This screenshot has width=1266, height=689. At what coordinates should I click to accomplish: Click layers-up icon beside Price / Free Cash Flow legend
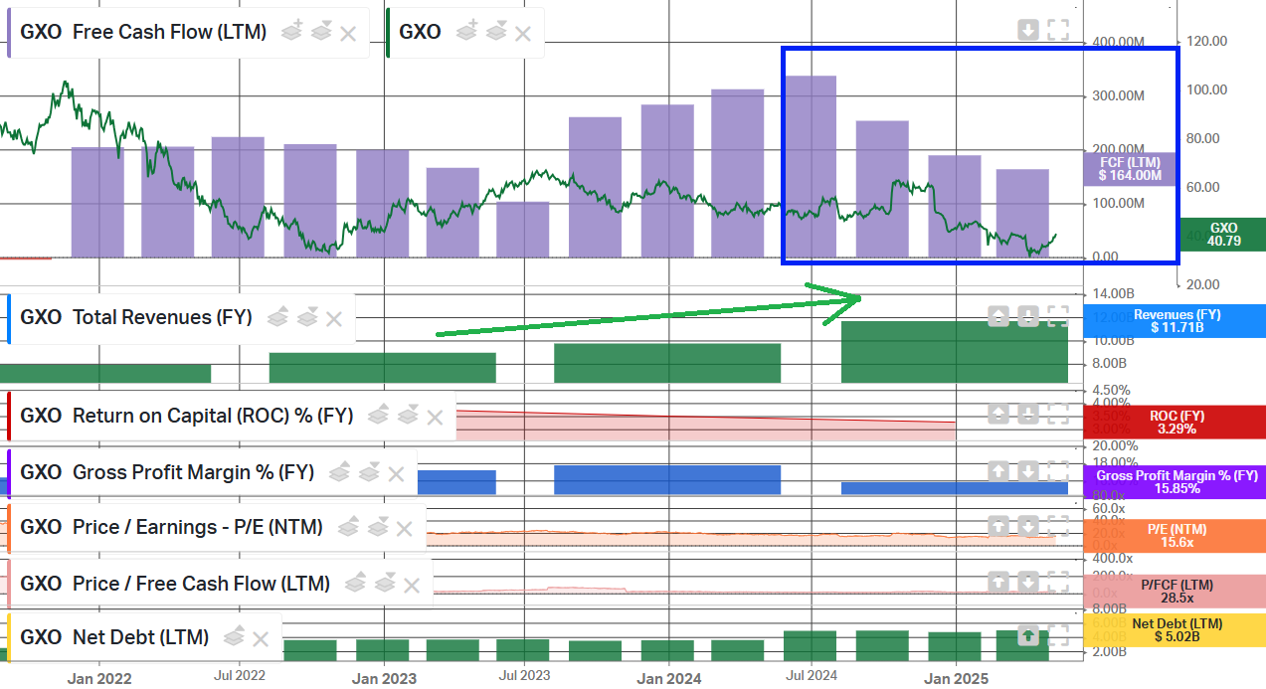tap(355, 584)
